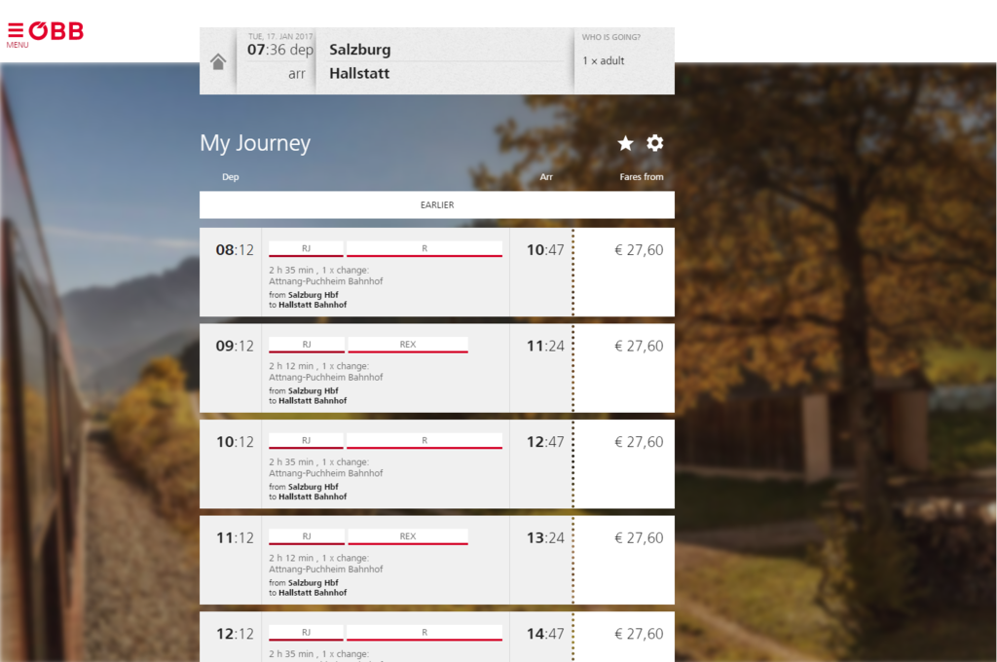
Task: Choose €27,60 fare for 12:12 journey
Action: (639, 634)
